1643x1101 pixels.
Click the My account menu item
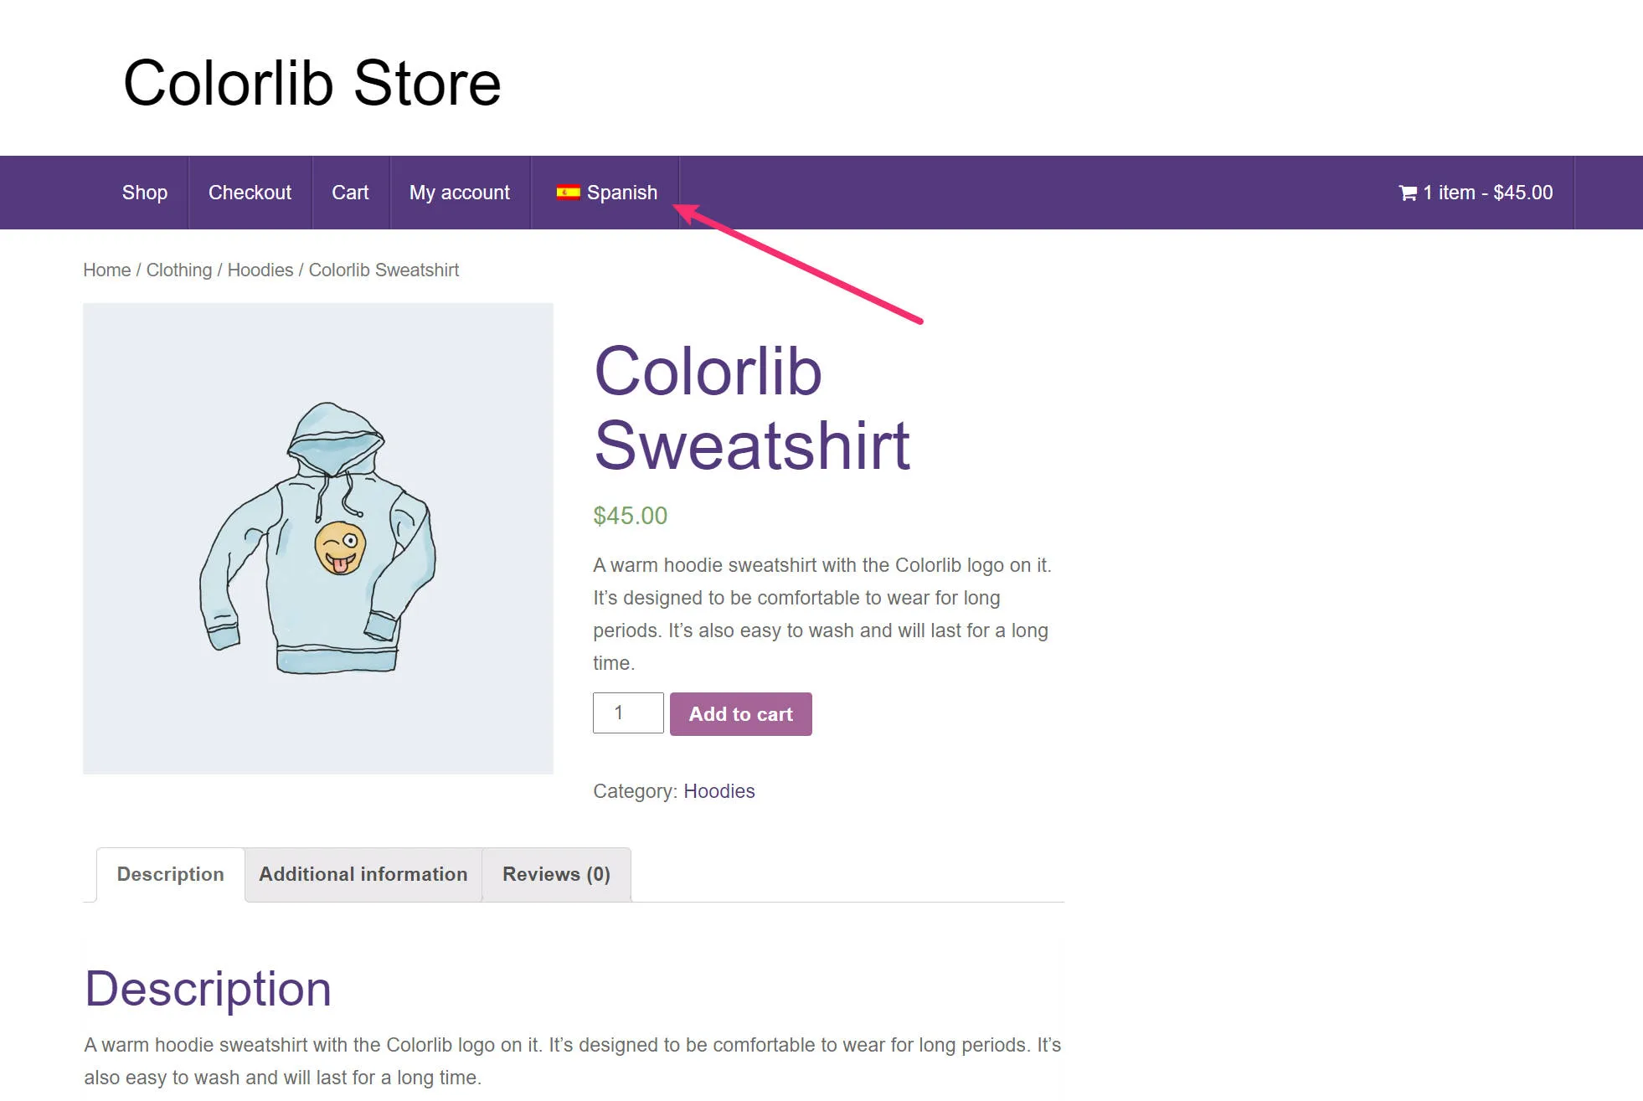tap(460, 192)
